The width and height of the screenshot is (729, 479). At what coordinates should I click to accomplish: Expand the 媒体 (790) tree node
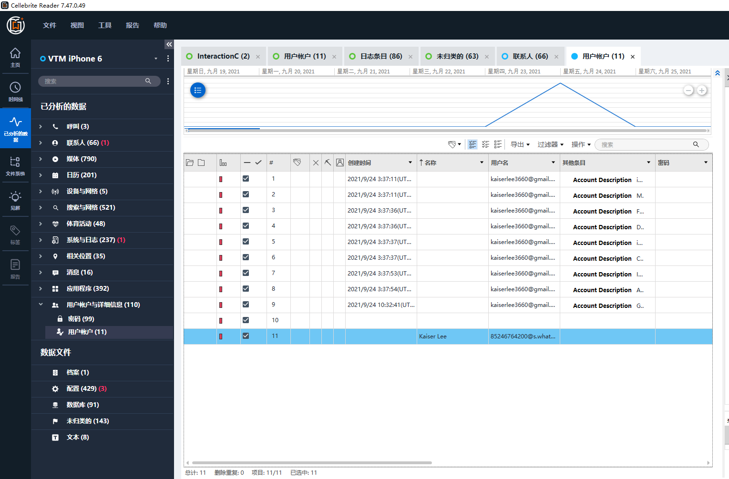pyautogui.click(x=41, y=159)
